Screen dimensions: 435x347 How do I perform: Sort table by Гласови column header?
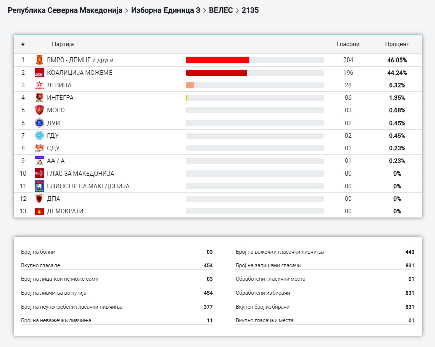348,44
